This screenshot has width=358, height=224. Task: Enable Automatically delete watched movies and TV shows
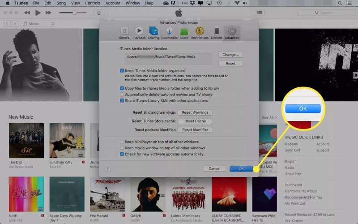122,95
